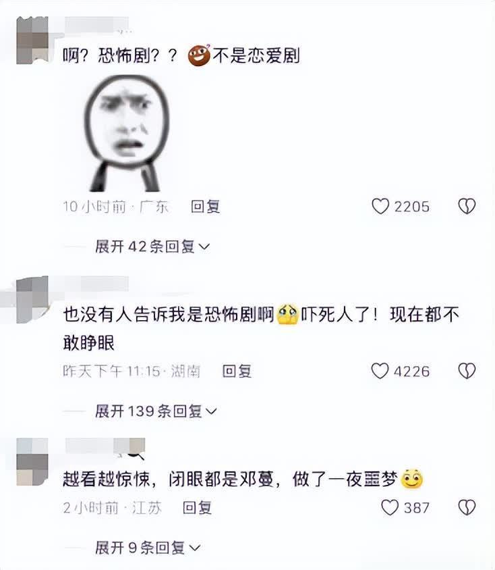Dislike the Jiangsu comment with broken heart
Screen dimensions: 495x570
click(467, 507)
